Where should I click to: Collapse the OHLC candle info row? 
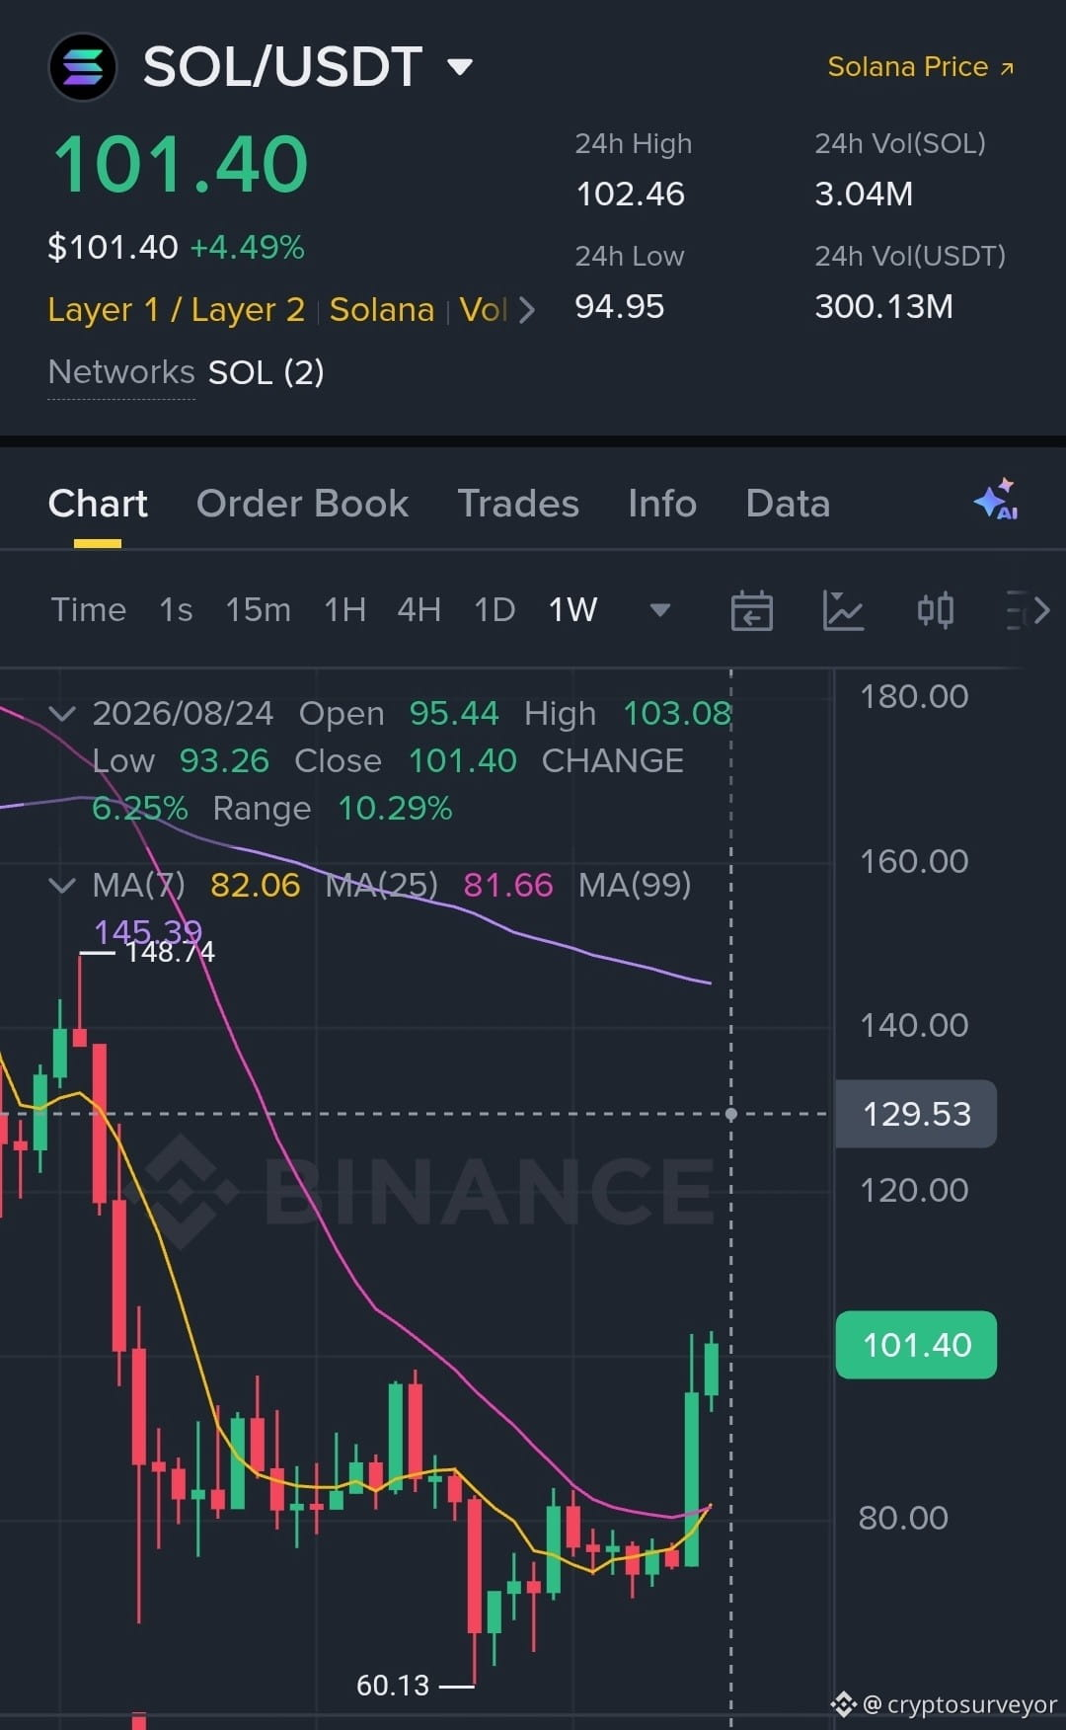[62, 714]
